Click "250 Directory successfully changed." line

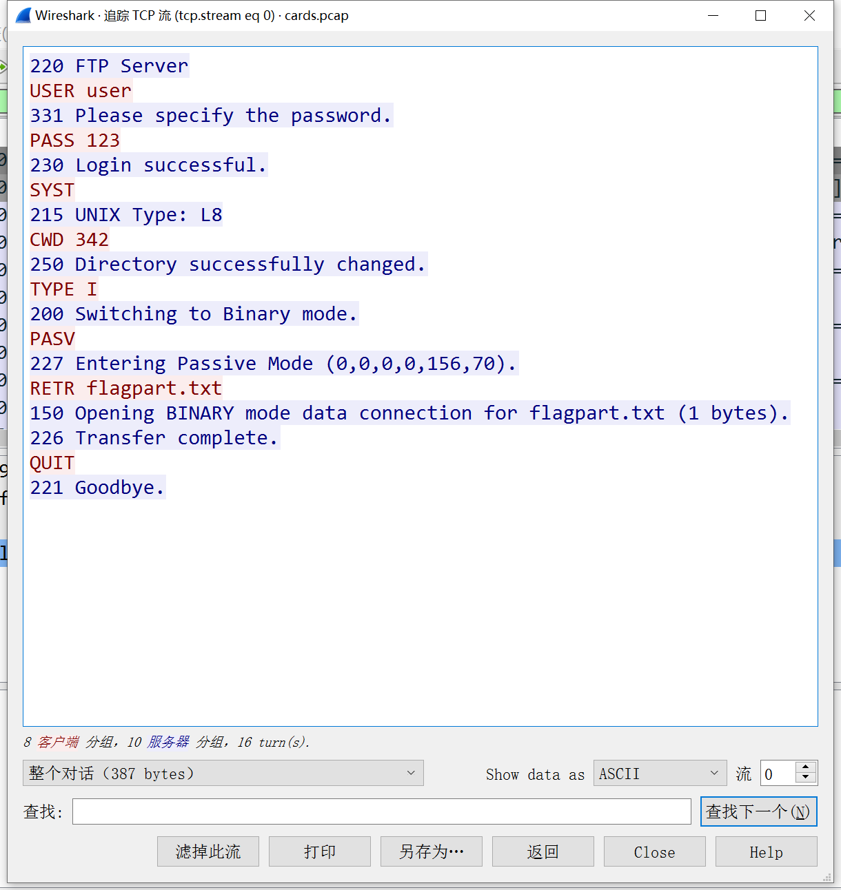[228, 265]
